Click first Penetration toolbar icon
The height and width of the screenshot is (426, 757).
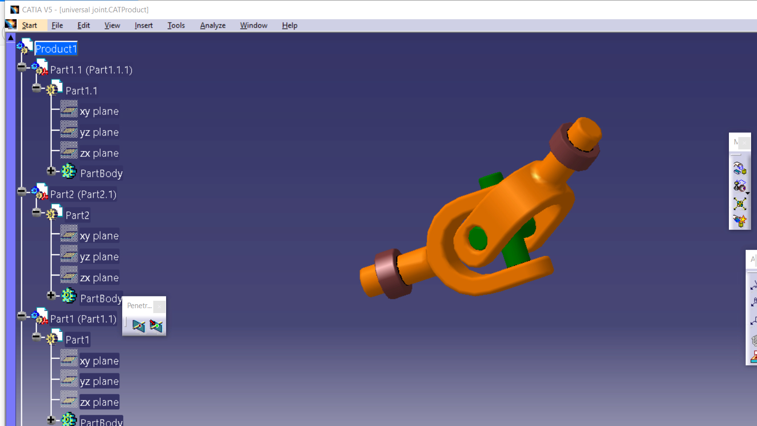click(x=138, y=326)
